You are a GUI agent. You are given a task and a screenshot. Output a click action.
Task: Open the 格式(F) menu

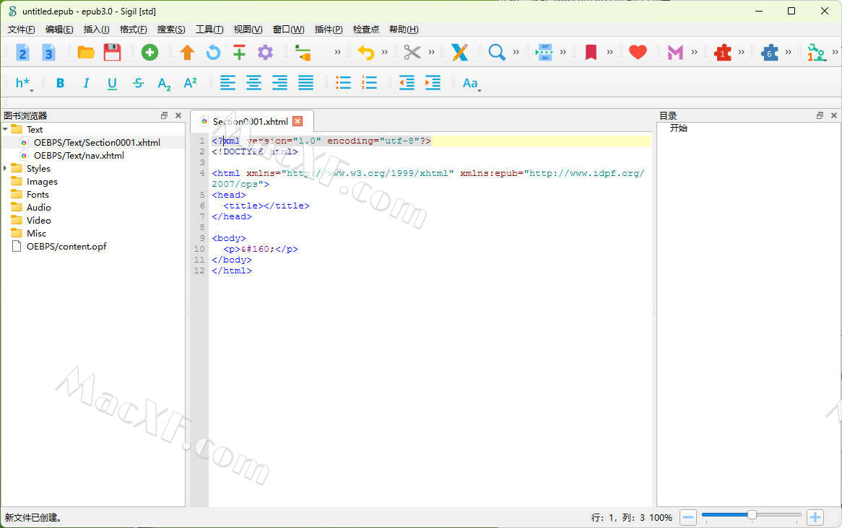point(133,30)
